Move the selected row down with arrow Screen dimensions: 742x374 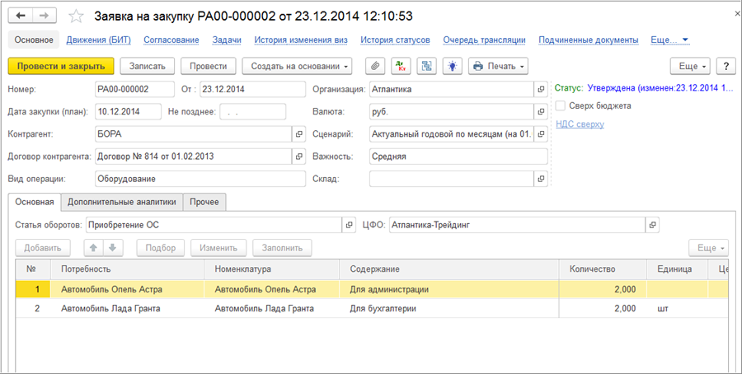112,247
